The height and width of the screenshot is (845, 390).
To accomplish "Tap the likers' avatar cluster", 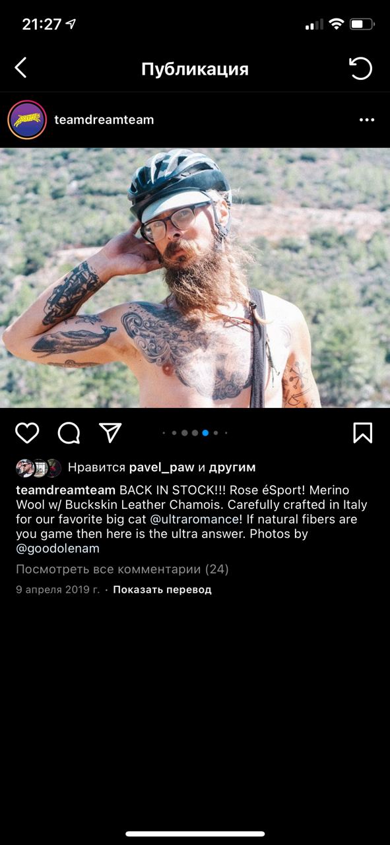I will (x=38, y=468).
